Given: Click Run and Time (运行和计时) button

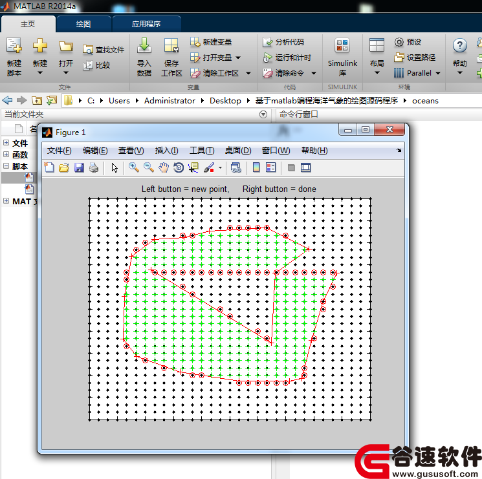Looking at the screenshot, I should 287,58.
